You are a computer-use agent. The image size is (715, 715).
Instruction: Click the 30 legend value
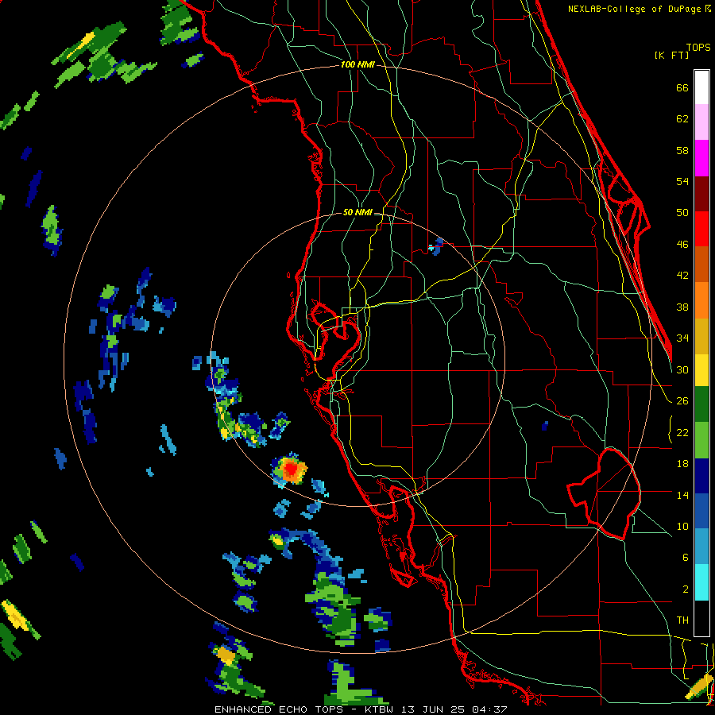click(682, 369)
